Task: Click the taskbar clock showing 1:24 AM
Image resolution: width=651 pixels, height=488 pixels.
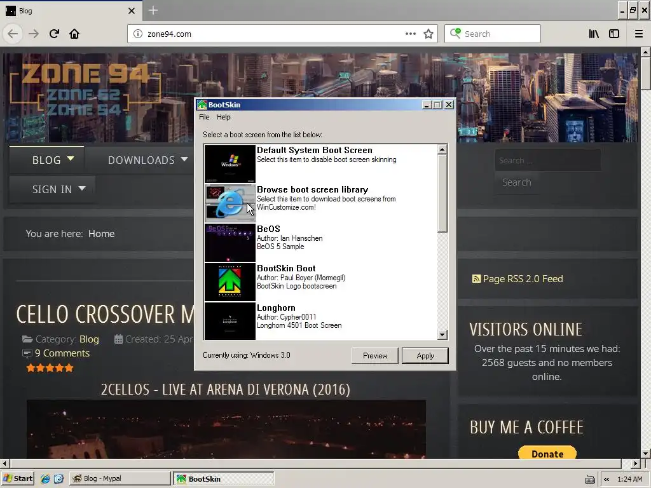Action: tap(629, 479)
